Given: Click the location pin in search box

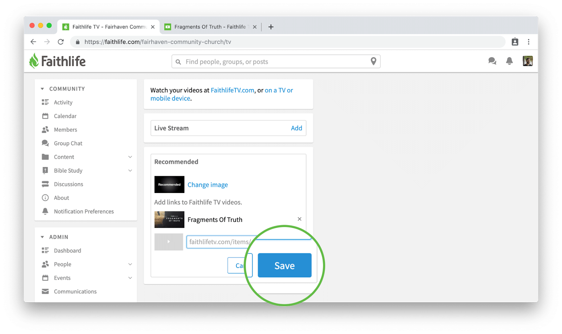Looking at the screenshot, I should coord(373,61).
